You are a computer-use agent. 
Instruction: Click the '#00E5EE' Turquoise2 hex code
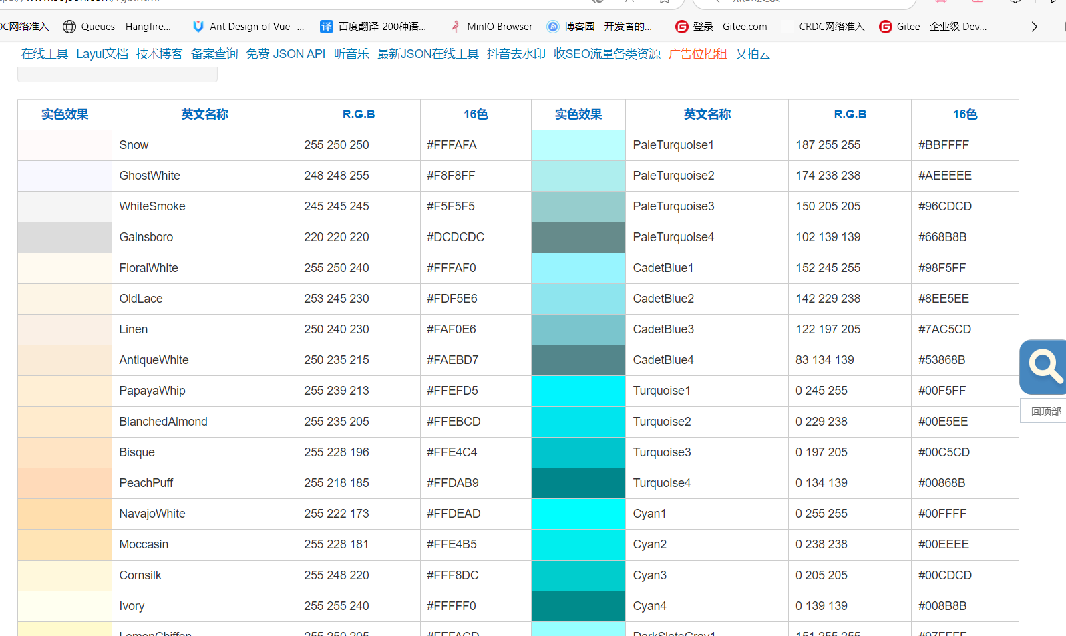(943, 422)
